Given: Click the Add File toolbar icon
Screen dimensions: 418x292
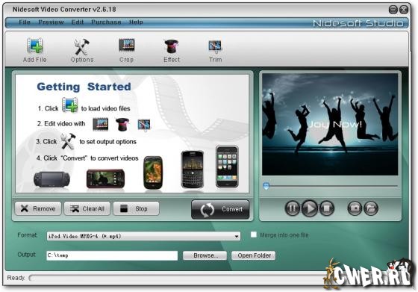Looking at the screenshot, I should (34, 46).
